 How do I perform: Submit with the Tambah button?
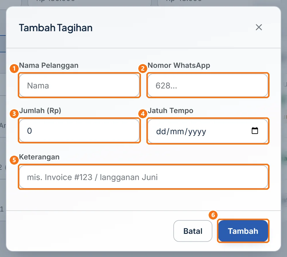(243, 231)
